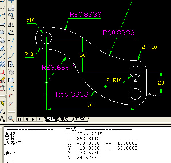Select the Rotate copy tool
The image size is (171, 163).
(11, 16)
